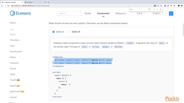Bookmark this page with the star icon
Image resolution: width=184 pixels, height=103 pixels.
click(x=161, y=6)
